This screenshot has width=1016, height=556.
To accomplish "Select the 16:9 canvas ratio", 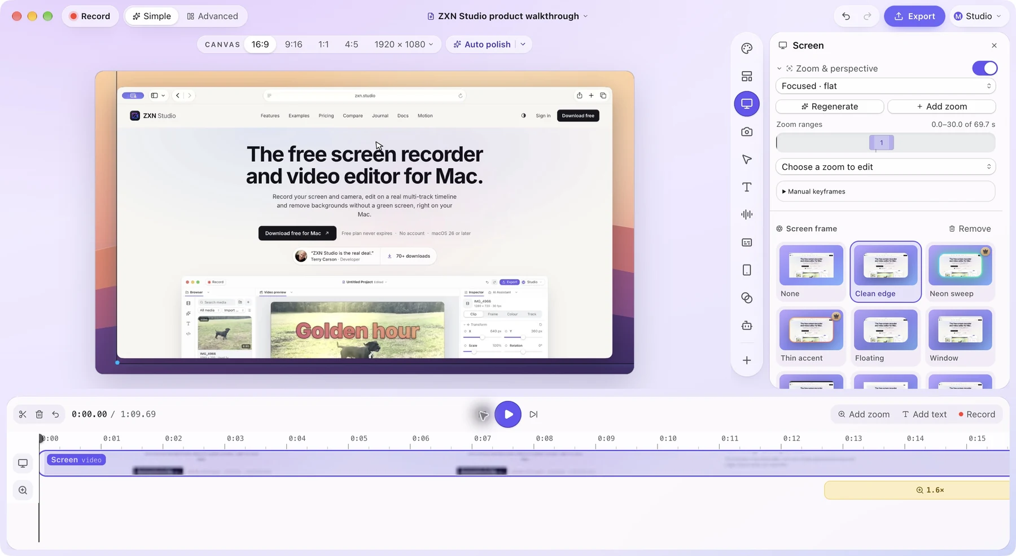I will (x=260, y=45).
